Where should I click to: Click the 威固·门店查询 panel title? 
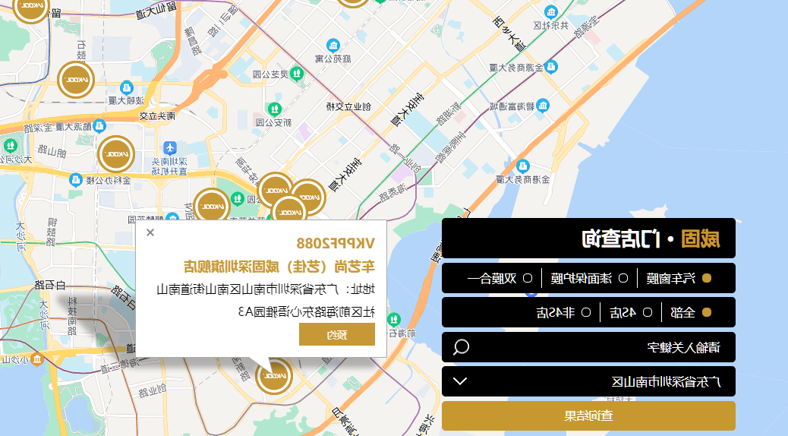click(x=651, y=239)
